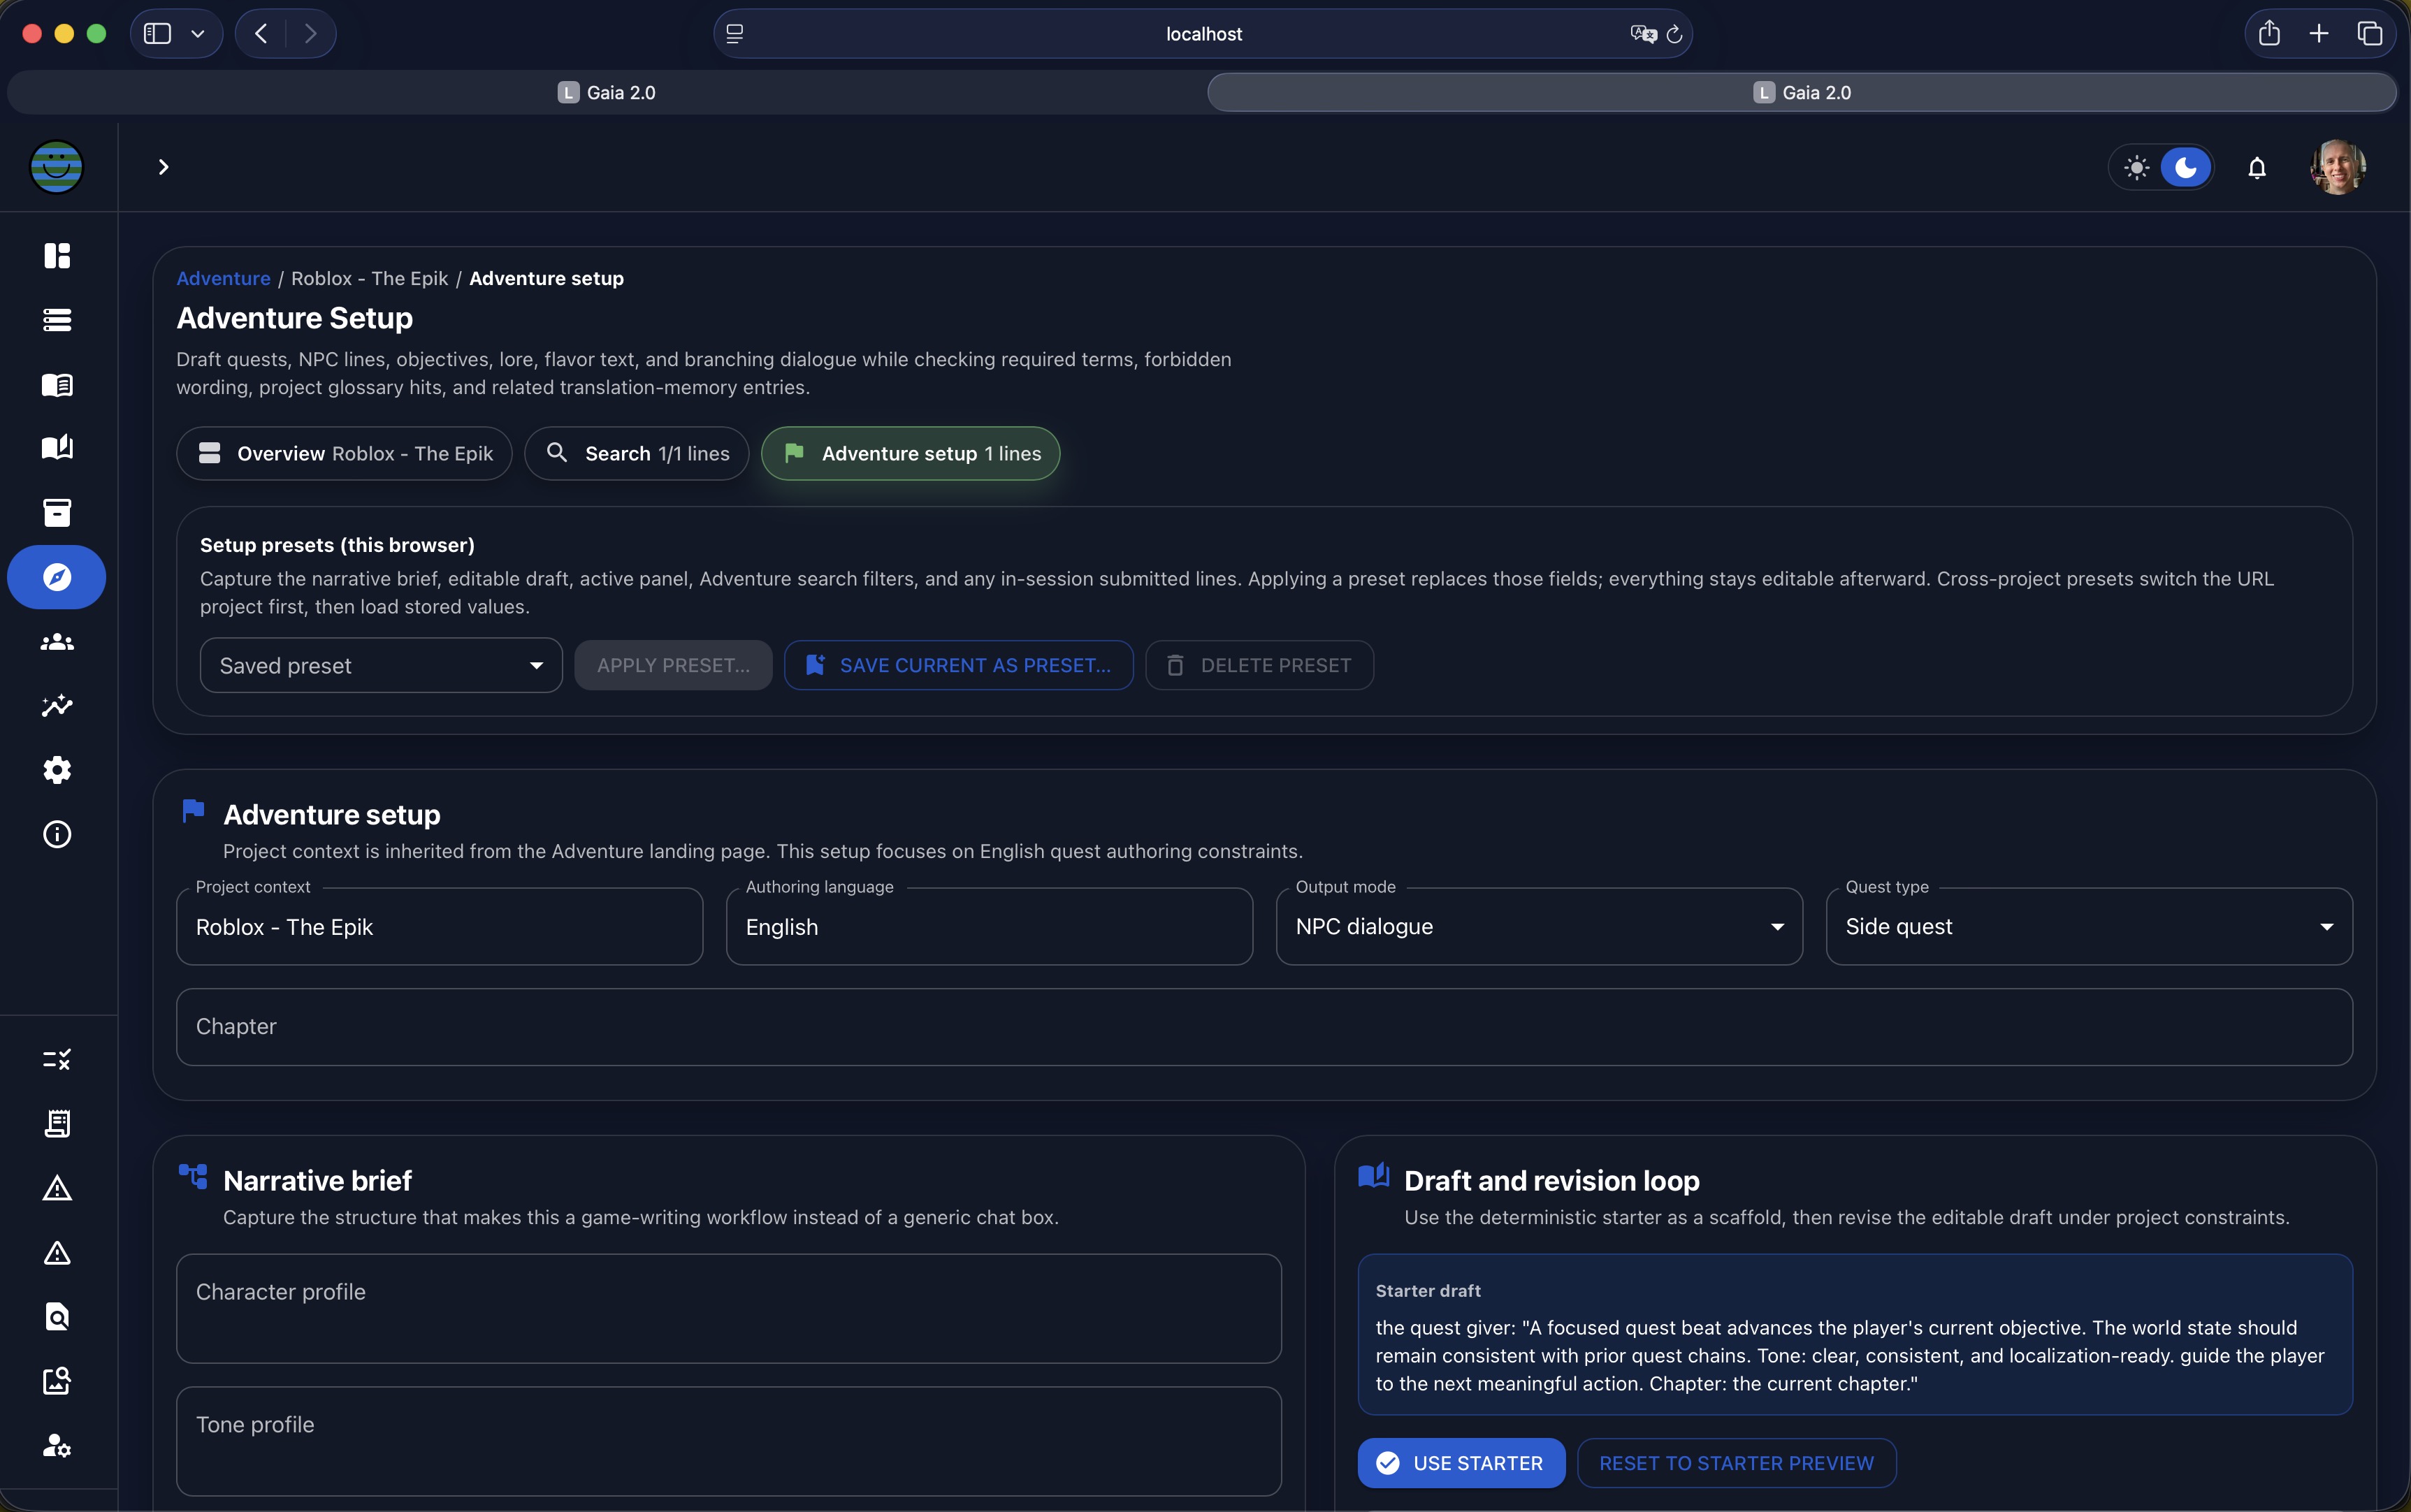
Task: Open the checklist rule sidebar icon
Action: click(x=57, y=1059)
